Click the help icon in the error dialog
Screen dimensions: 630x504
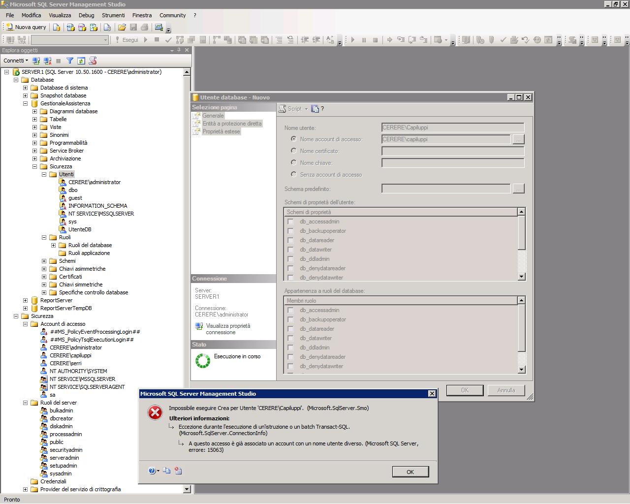pos(152,471)
